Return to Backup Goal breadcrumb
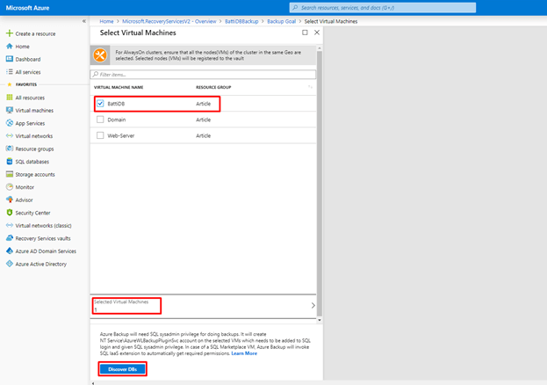 point(281,21)
